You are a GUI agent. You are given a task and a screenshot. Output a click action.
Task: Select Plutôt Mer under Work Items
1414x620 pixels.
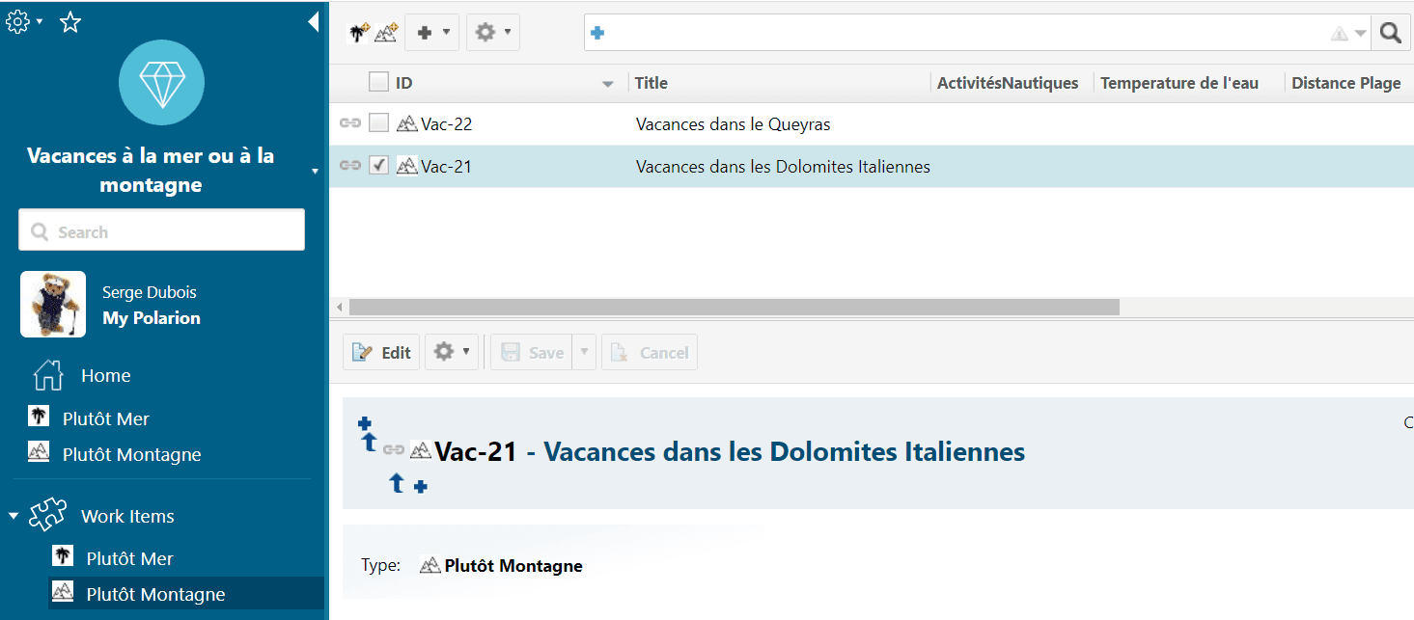point(129,558)
